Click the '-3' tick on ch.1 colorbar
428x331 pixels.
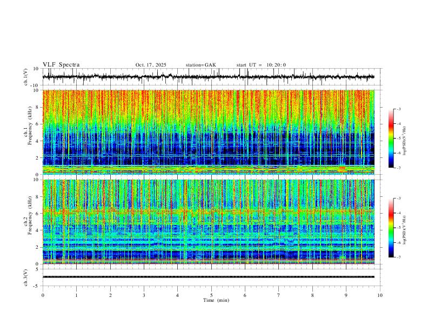click(x=399, y=109)
